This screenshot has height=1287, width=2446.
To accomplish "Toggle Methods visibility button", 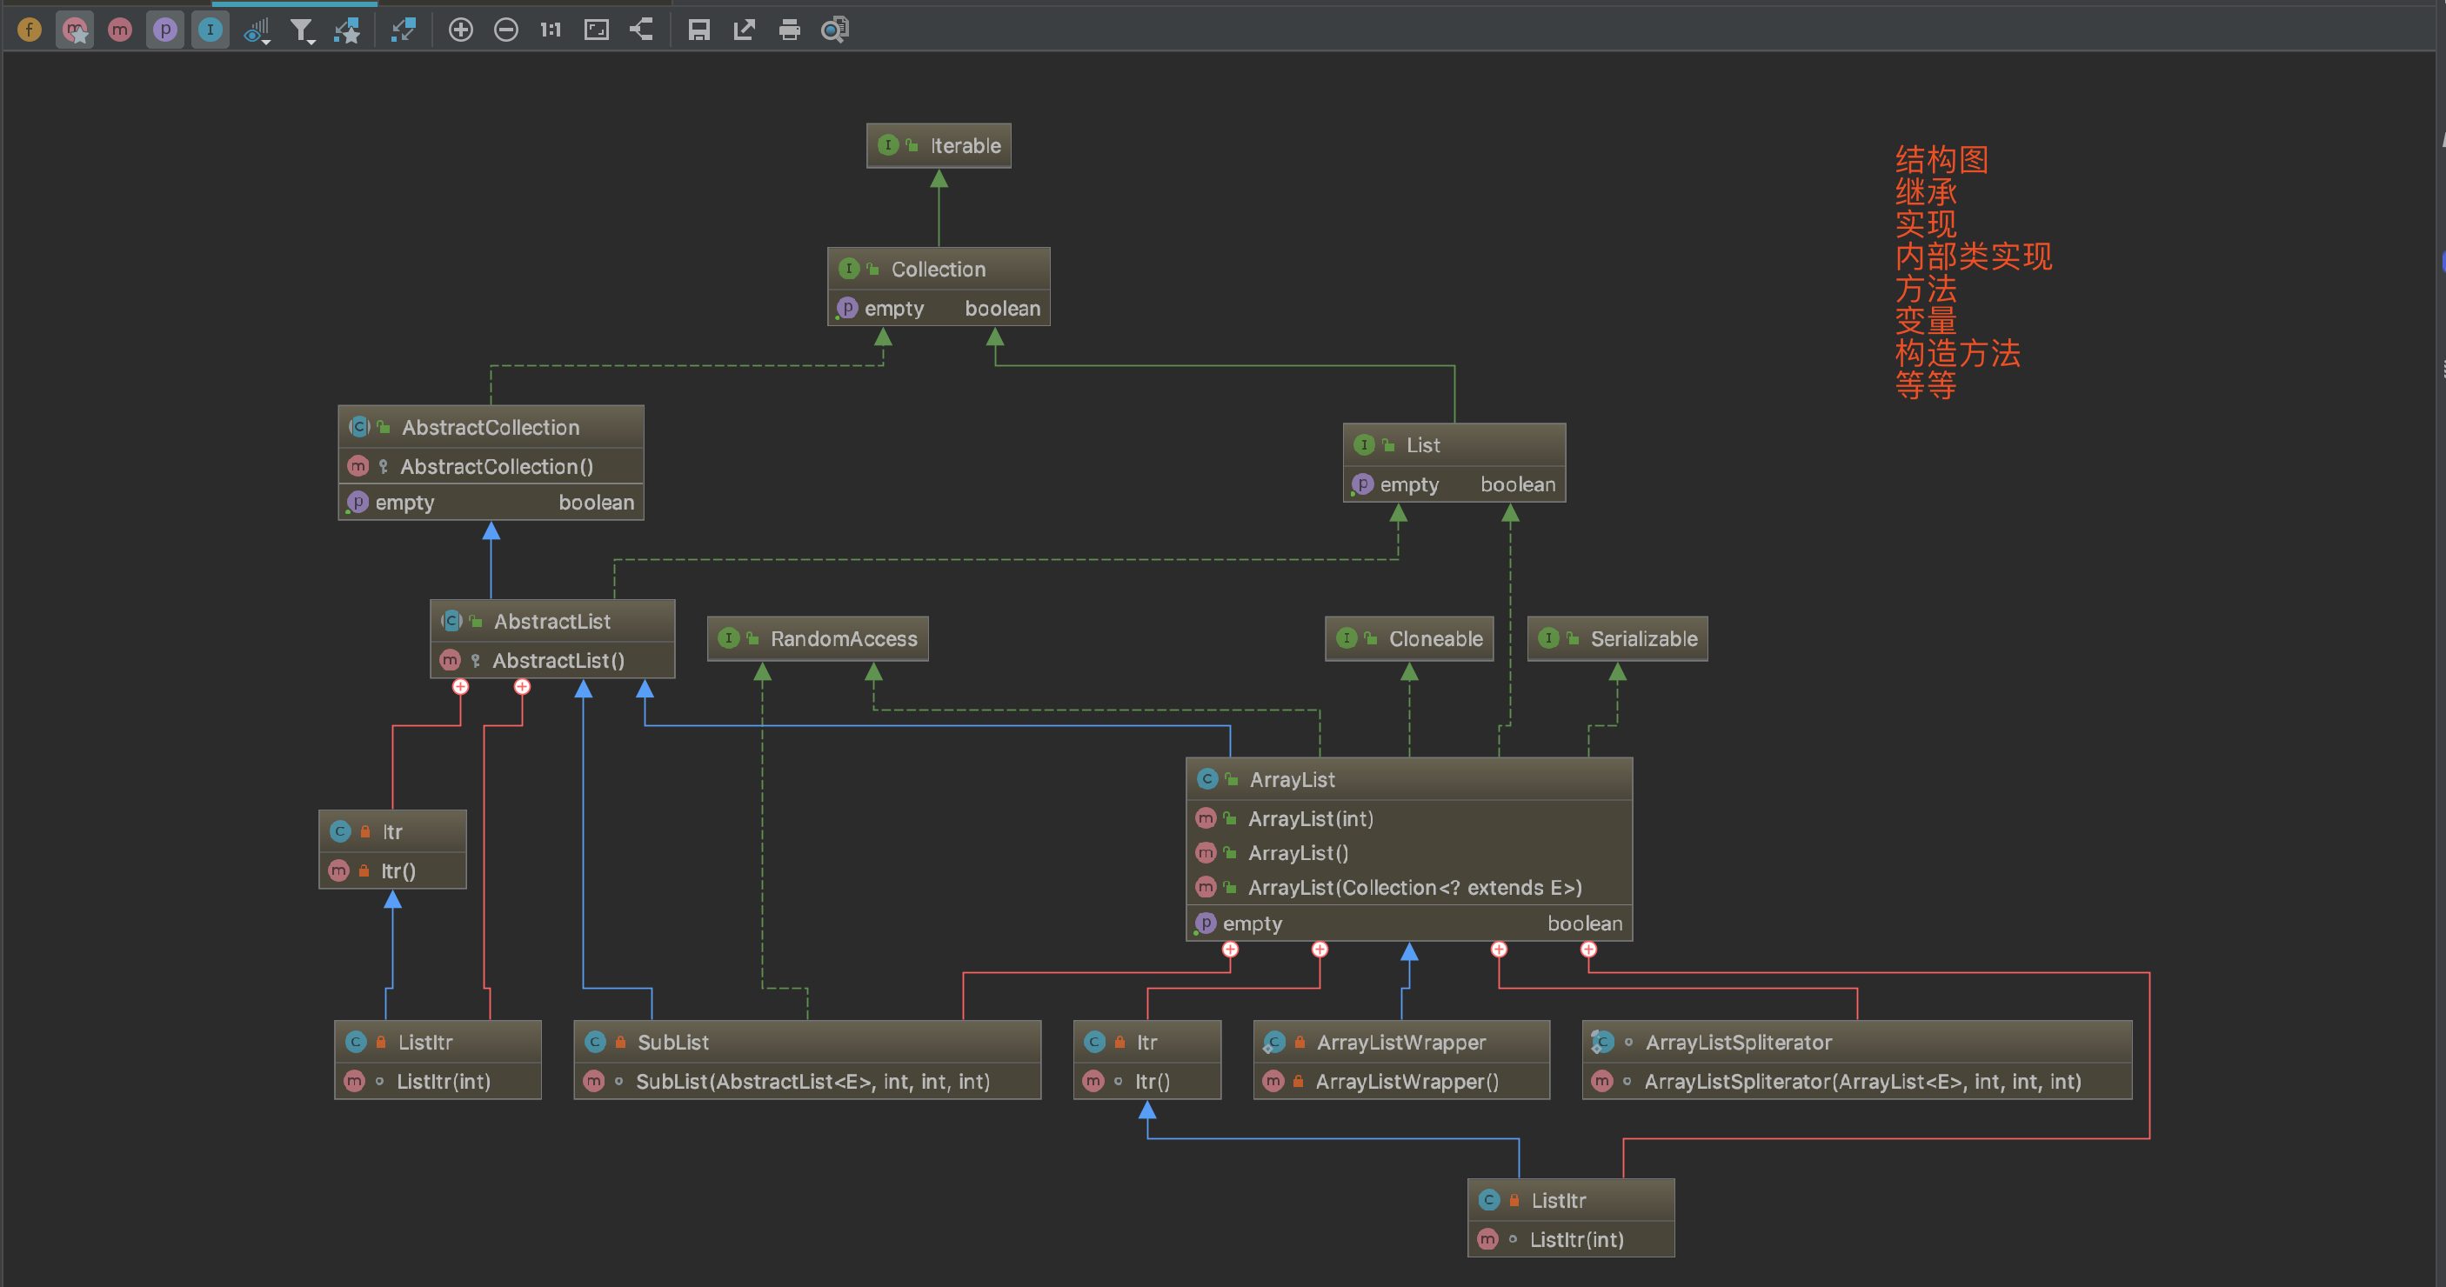I will tap(120, 30).
